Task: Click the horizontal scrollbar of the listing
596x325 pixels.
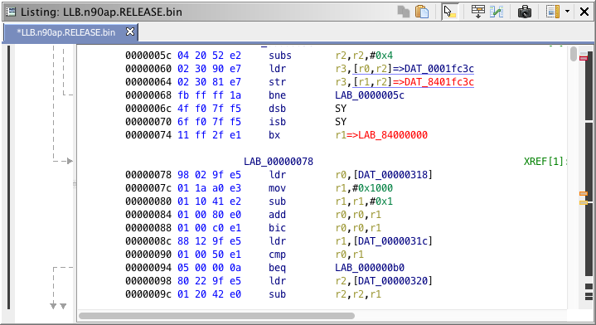Action: [216, 316]
